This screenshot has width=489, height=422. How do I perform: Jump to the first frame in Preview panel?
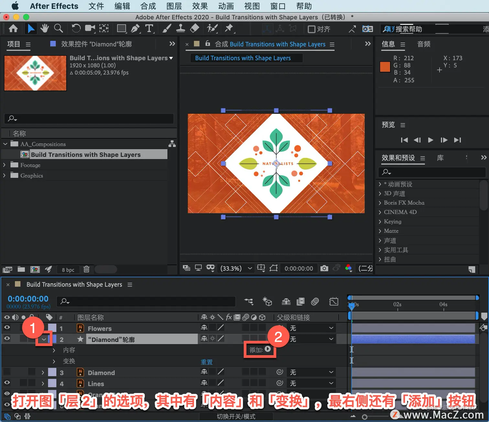[x=404, y=140]
